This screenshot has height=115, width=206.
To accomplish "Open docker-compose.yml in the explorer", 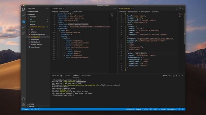I will [38, 34].
